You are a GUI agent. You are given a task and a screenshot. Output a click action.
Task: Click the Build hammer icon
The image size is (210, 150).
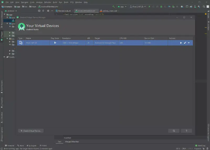[x=113, y=6]
